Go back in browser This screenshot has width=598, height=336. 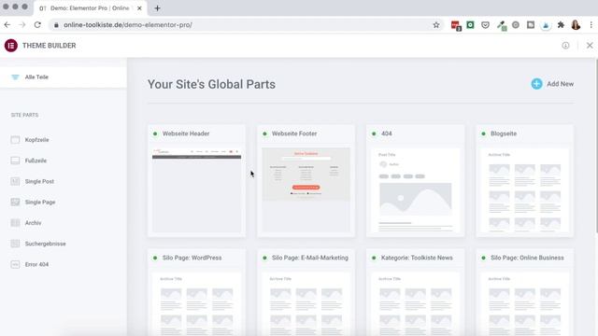[x=7, y=25]
